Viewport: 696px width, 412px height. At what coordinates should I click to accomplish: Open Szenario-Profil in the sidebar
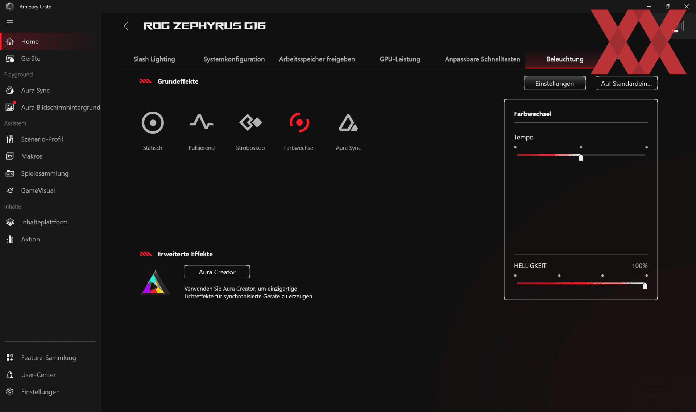coord(50,139)
